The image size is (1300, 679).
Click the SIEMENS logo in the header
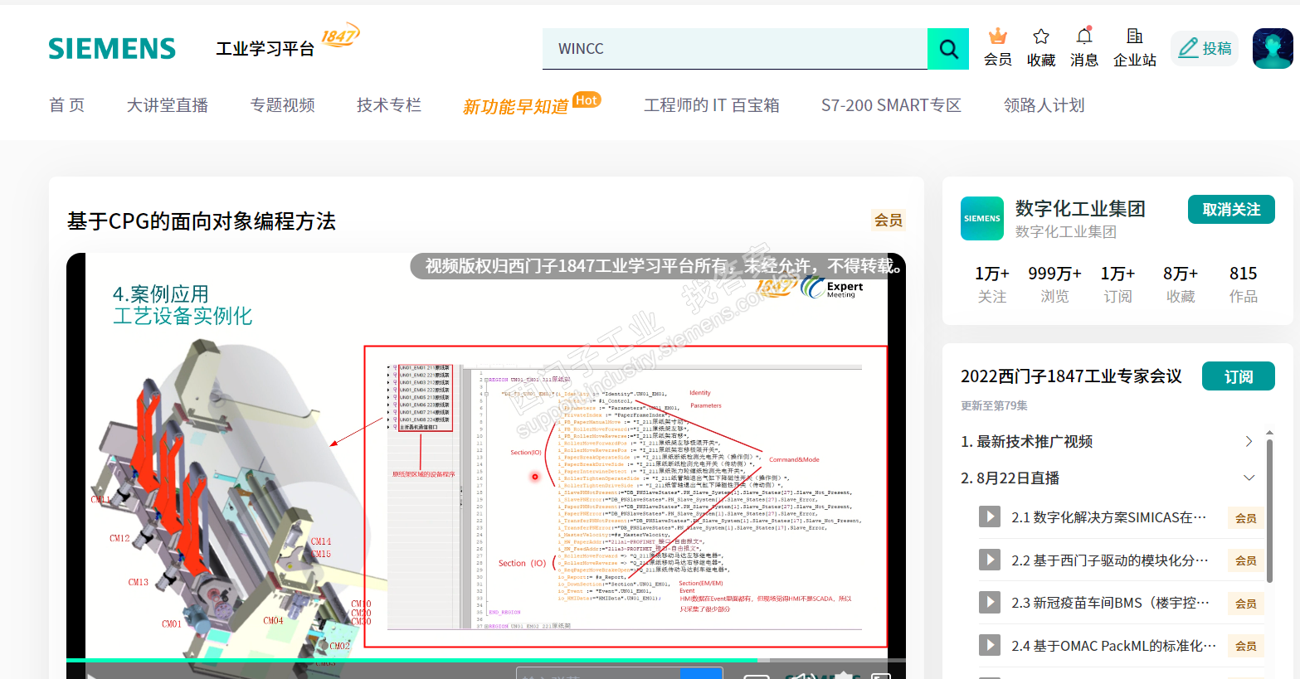[112, 49]
